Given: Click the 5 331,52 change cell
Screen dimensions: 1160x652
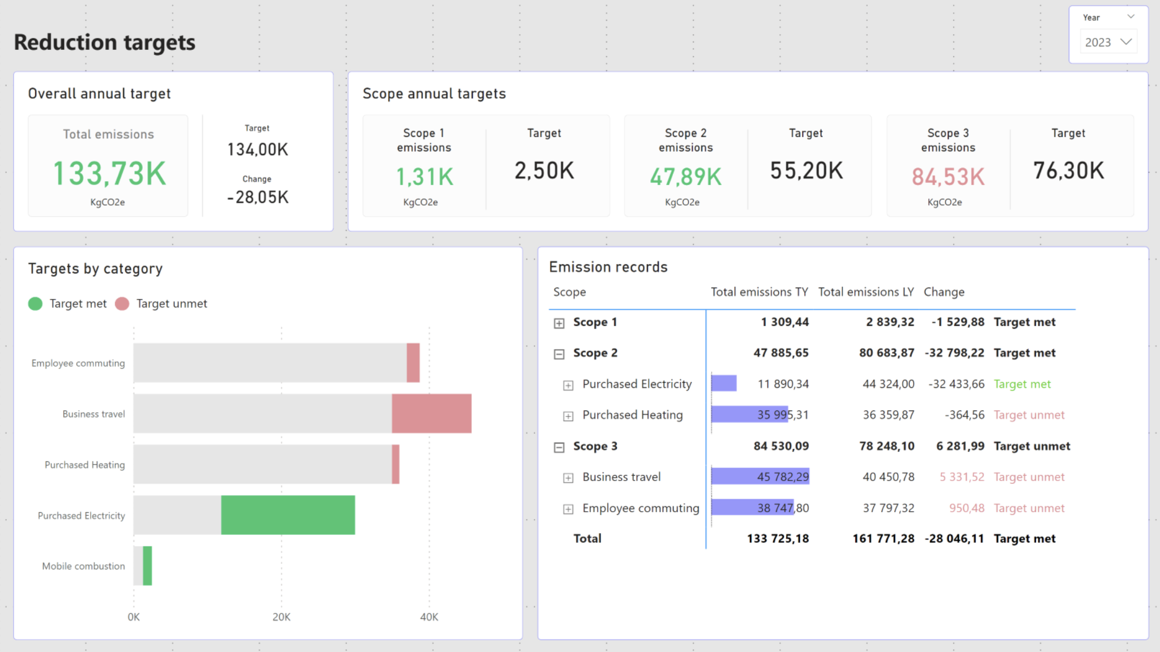Looking at the screenshot, I should click(962, 477).
